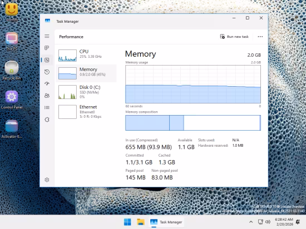Open the Admin desktop icon

pos(12,12)
